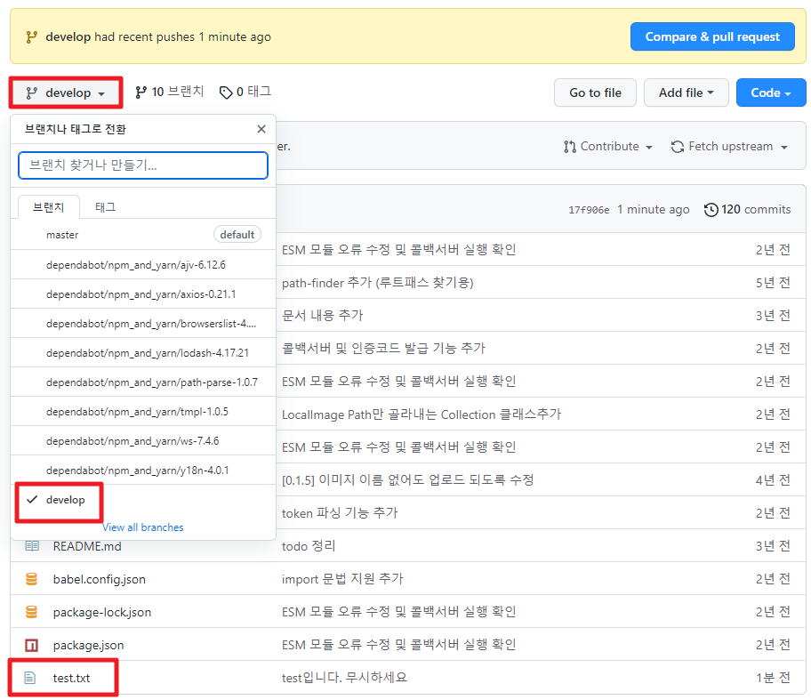Open commit message 'path-finder 추가 (루트패스 찾기용)'
This screenshot has height=700, width=811.
tap(378, 283)
